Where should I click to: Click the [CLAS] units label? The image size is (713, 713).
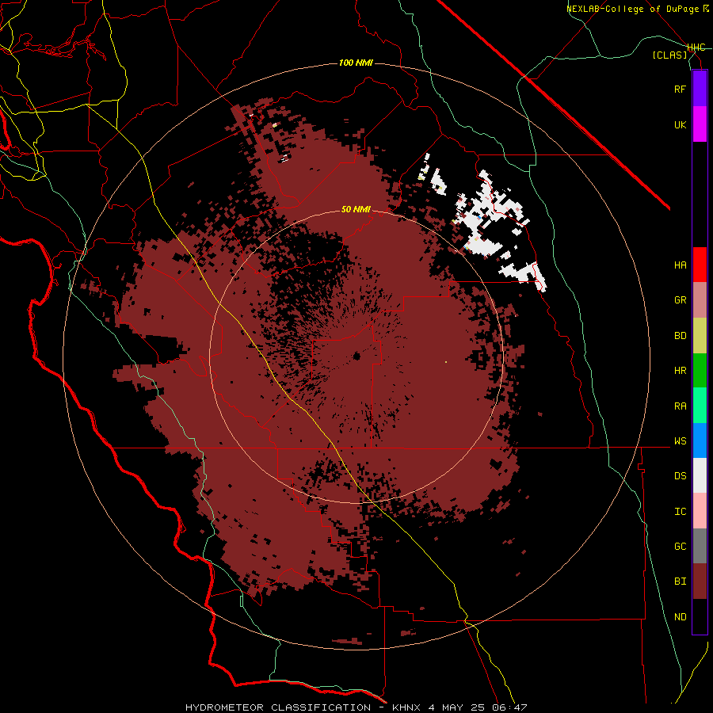(x=669, y=55)
